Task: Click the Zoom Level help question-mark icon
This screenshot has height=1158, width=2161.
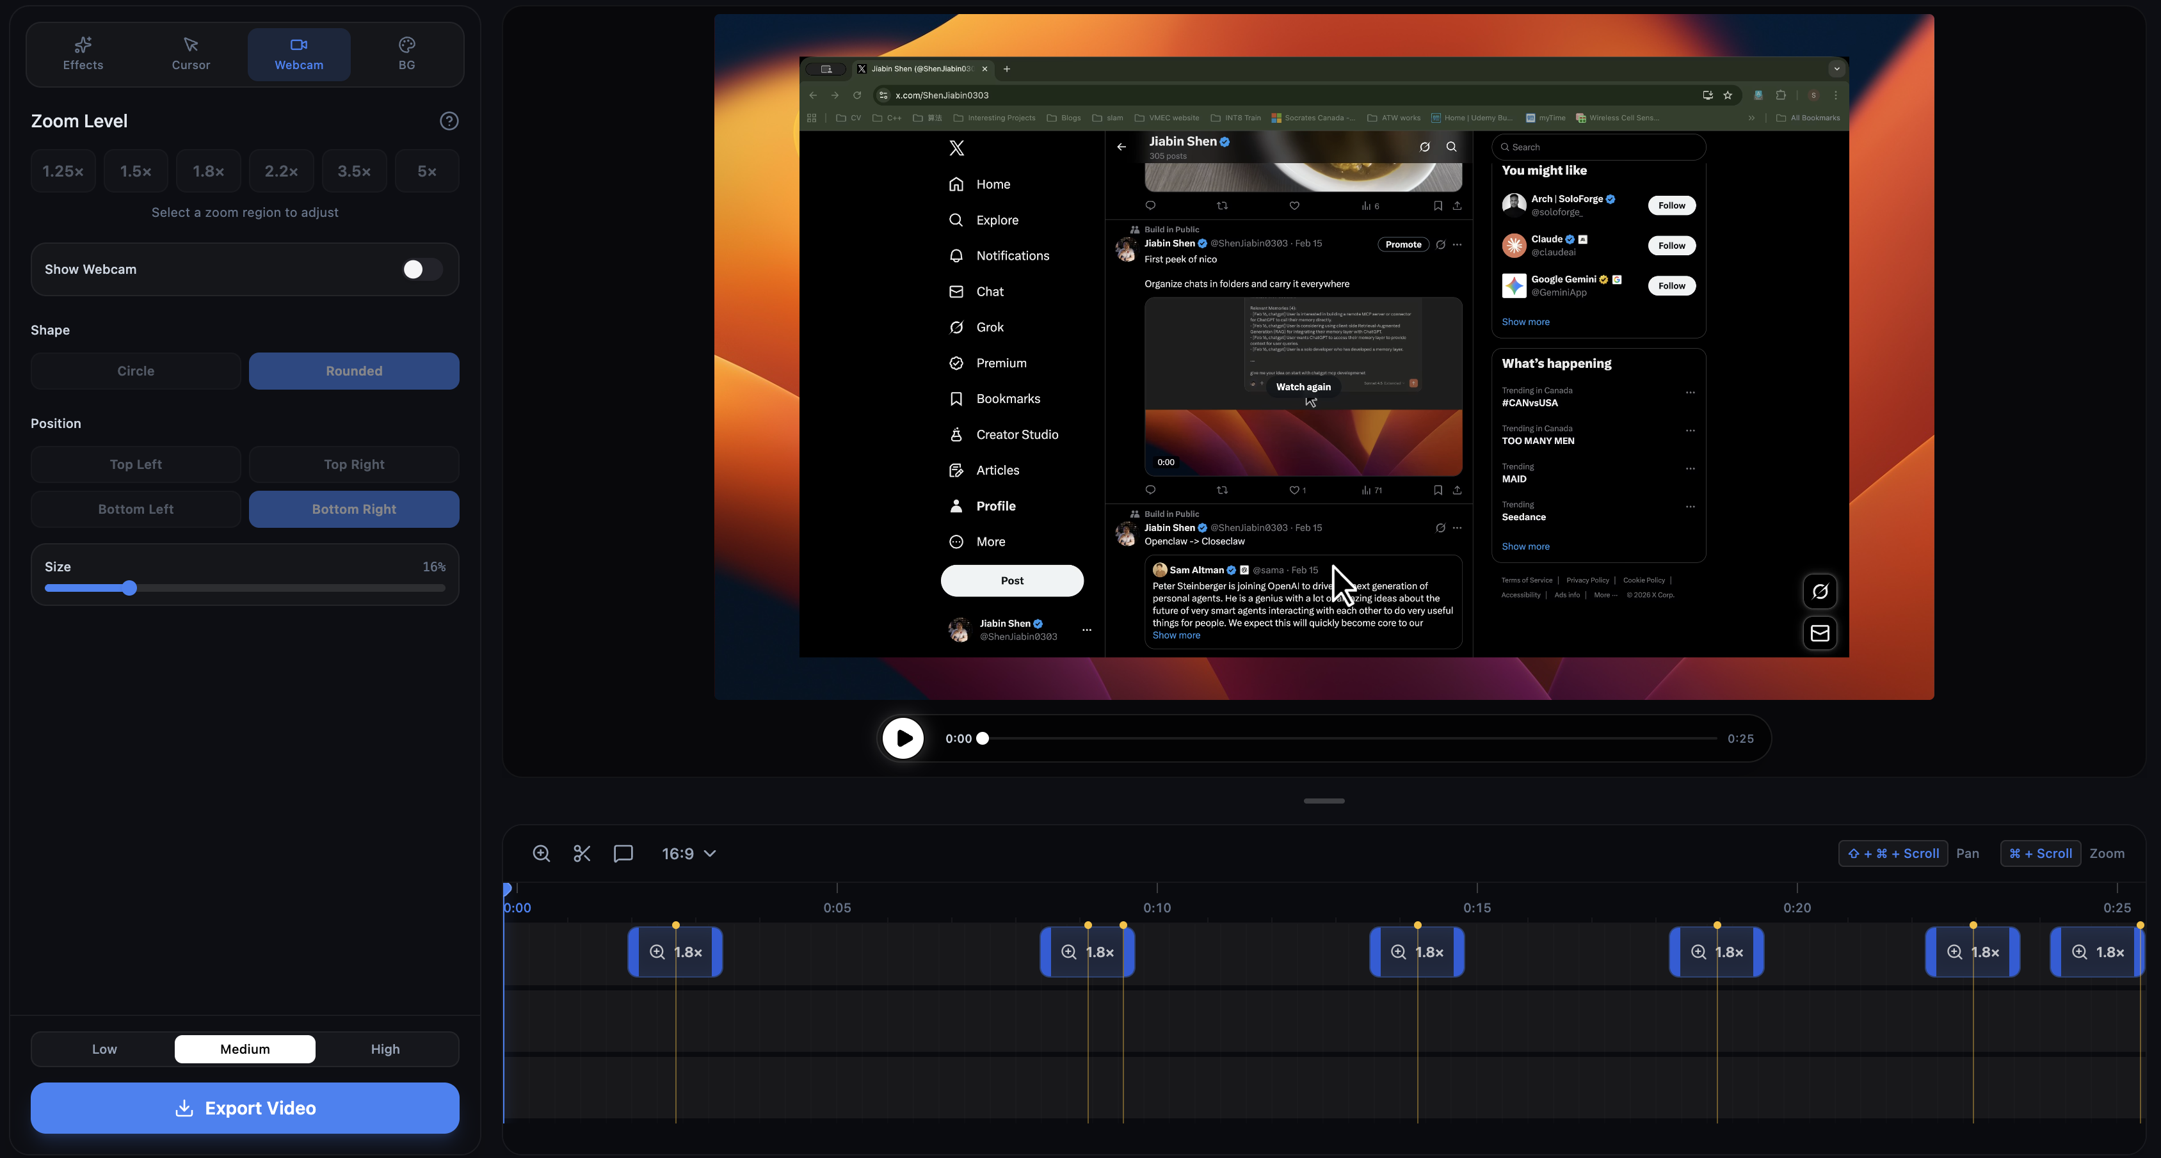Action: click(449, 121)
